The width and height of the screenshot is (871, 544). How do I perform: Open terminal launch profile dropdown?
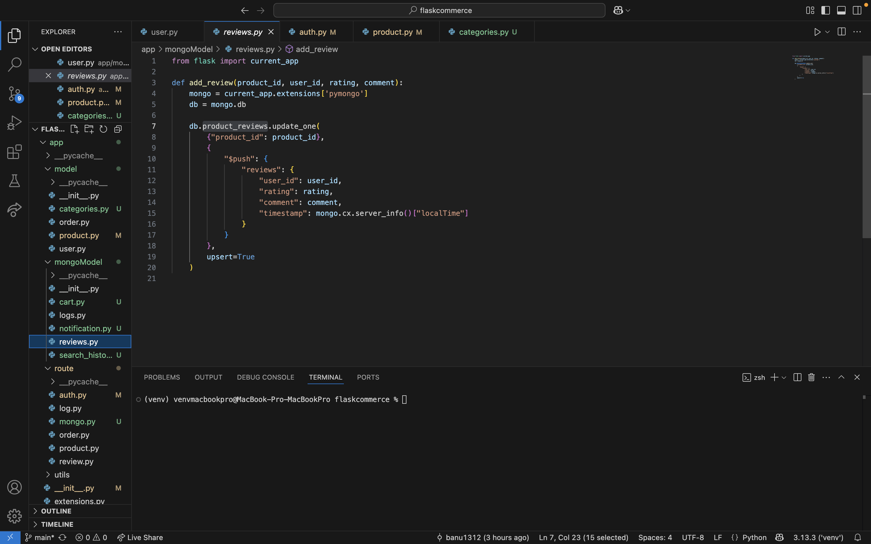click(x=784, y=377)
